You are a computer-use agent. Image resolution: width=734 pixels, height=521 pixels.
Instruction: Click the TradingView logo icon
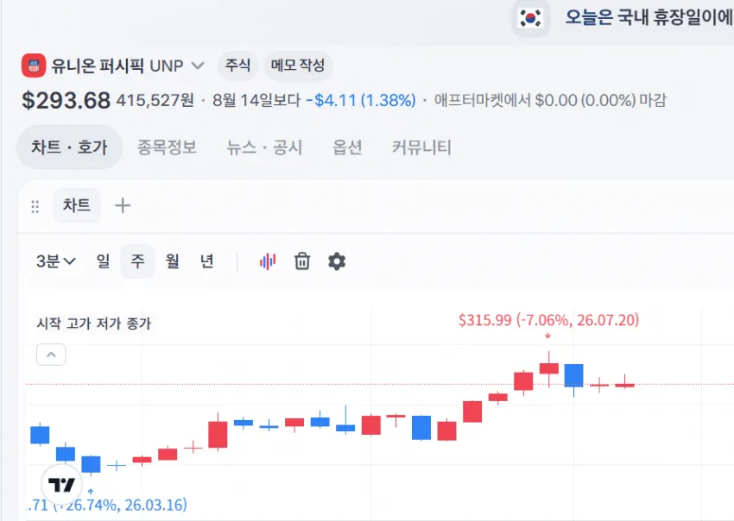(x=61, y=485)
